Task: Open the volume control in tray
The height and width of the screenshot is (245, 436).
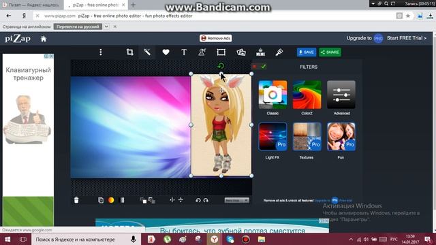Action: click(x=366, y=239)
